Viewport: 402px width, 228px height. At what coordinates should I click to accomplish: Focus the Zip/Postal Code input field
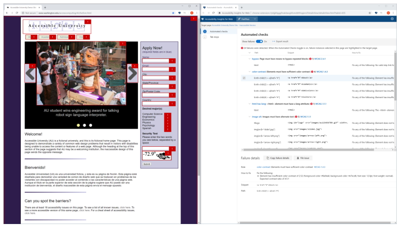tap(156, 95)
